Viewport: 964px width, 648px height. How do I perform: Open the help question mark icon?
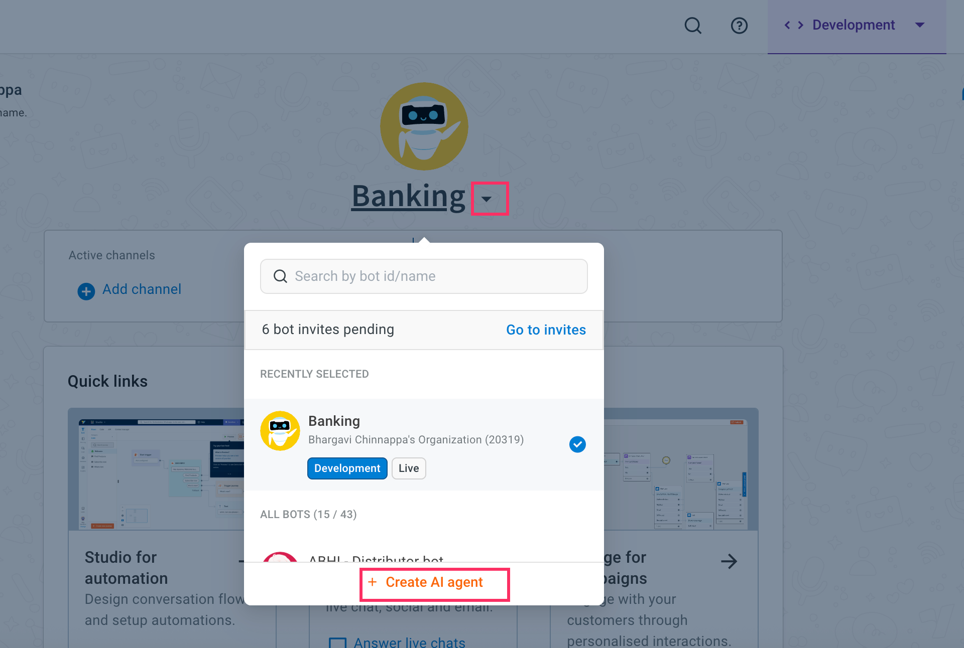click(x=739, y=25)
